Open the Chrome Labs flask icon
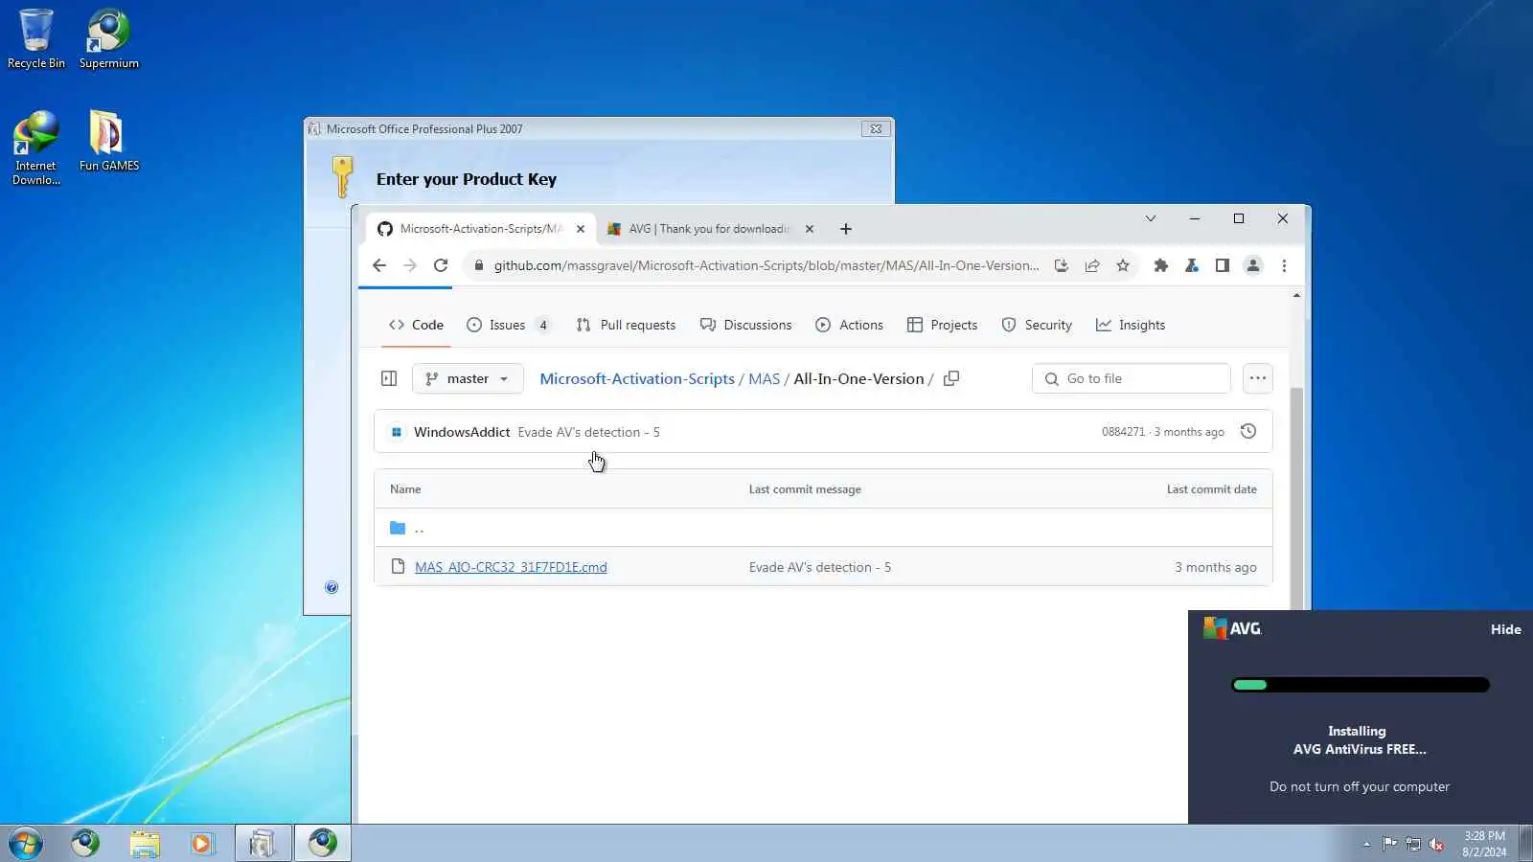1533x862 pixels. click(1192, 266)
